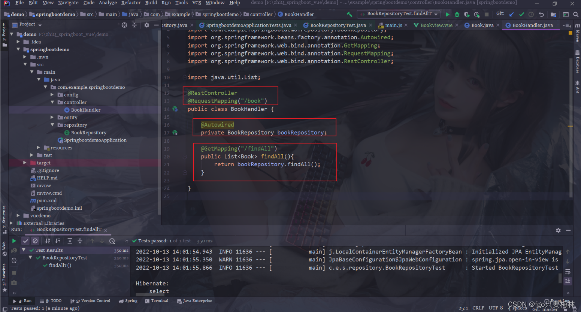Start debugging with the bug icon
Viewport: 581px width, 312px height.
457,15
